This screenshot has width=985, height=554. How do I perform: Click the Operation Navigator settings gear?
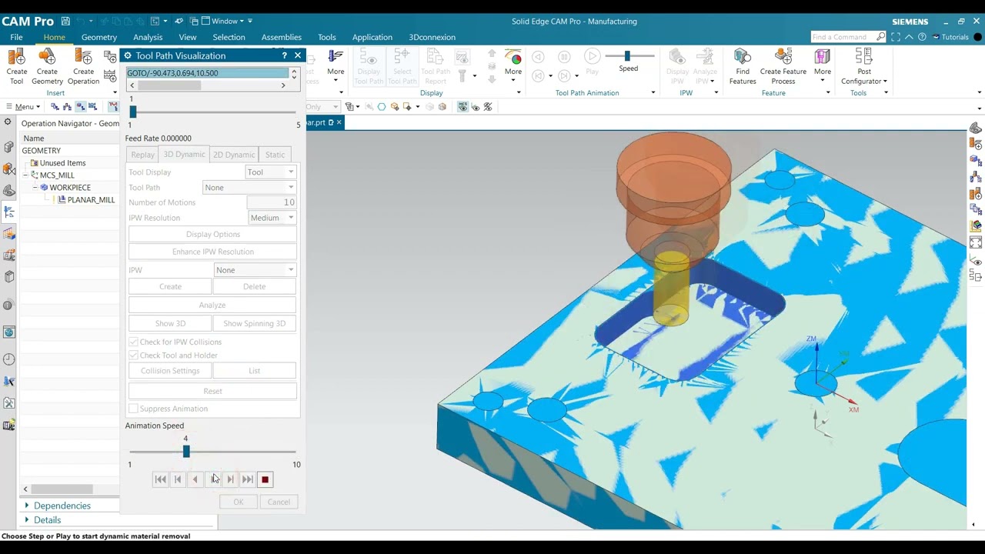click(8, 122)
